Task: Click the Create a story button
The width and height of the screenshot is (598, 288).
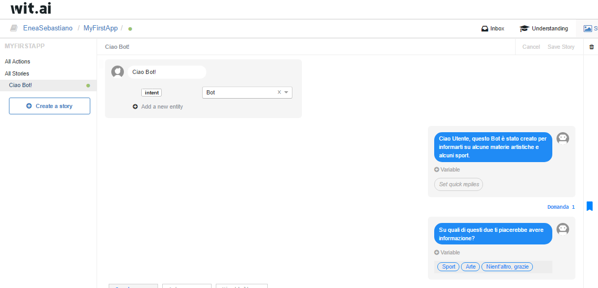Action: pos(49,106)
